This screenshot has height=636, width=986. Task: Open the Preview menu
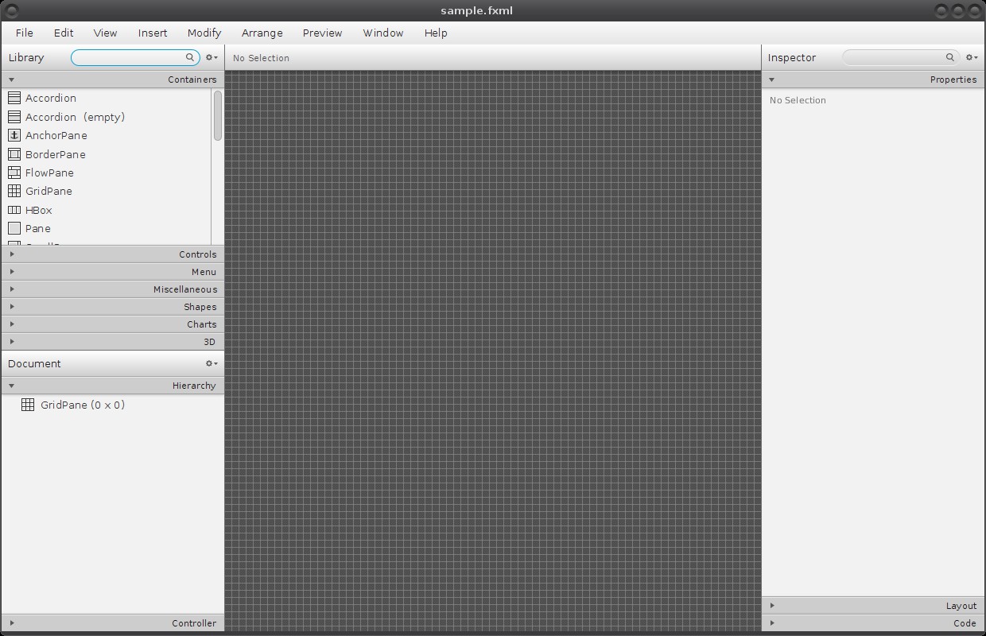[x=322, y=33]
